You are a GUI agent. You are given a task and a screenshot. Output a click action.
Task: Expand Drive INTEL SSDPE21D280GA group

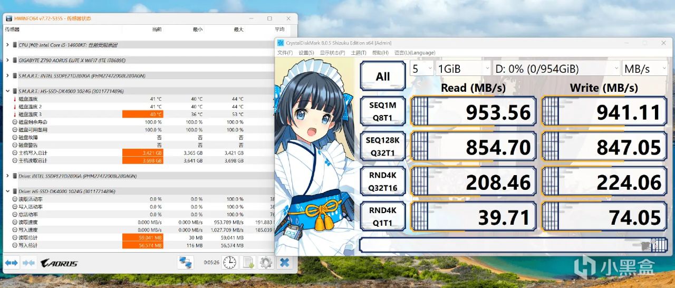pyautogui.click(x=7, y=176)
